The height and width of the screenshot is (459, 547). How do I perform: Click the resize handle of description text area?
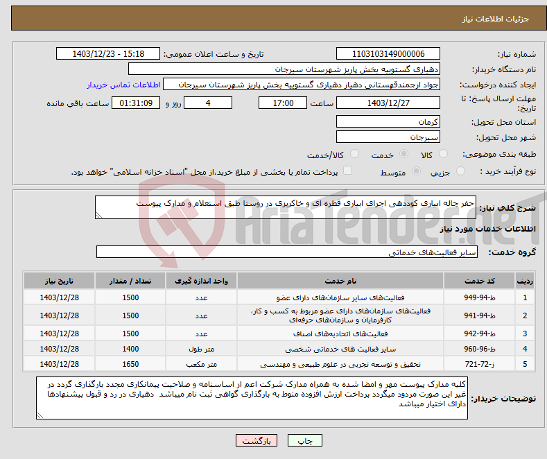pos(99,215)
